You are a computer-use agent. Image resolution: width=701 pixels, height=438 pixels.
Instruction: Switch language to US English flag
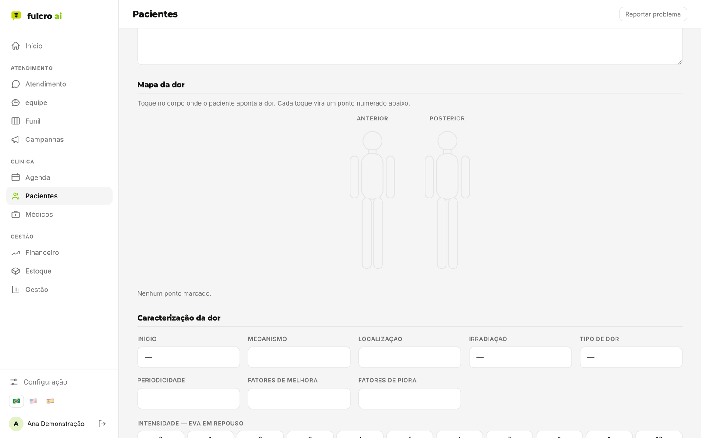(33, 401)
